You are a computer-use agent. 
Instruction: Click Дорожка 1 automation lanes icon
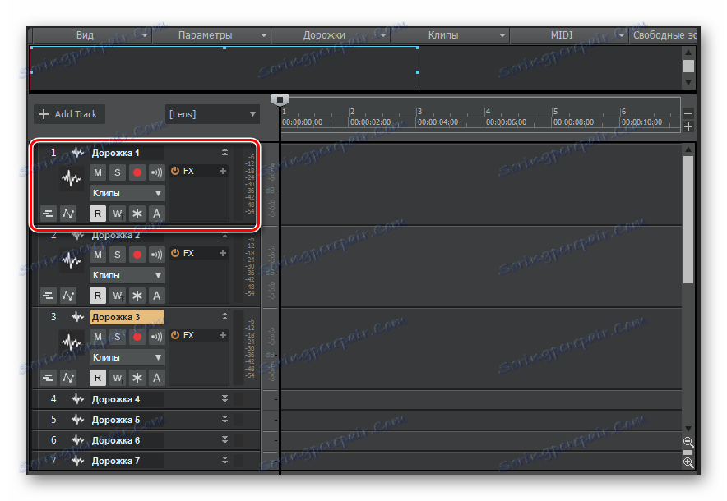coord(68,214)
